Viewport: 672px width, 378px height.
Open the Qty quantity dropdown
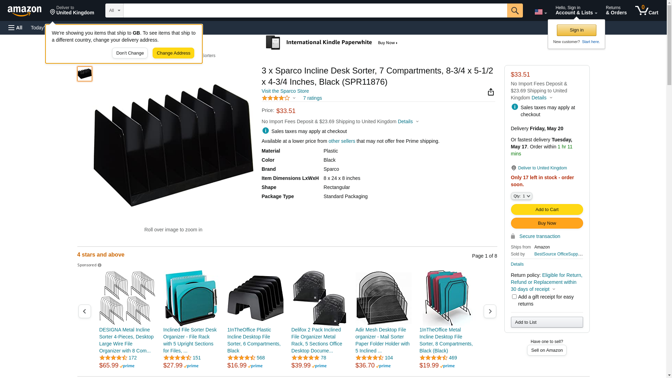click(521, 196)
